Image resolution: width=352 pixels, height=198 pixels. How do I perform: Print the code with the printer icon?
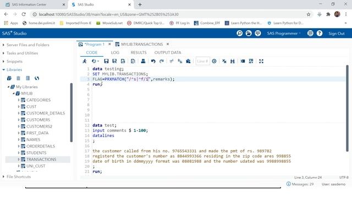(143, 61)
